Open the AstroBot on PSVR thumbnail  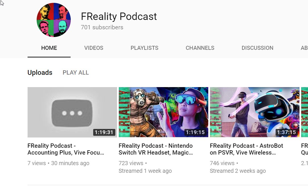click(x=255, y=112)
